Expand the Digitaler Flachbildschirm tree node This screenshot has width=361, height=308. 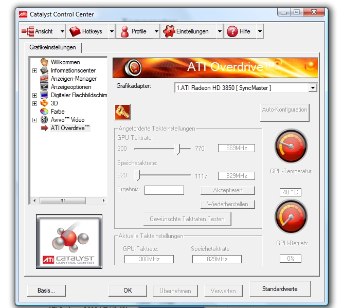click(35, 95)
